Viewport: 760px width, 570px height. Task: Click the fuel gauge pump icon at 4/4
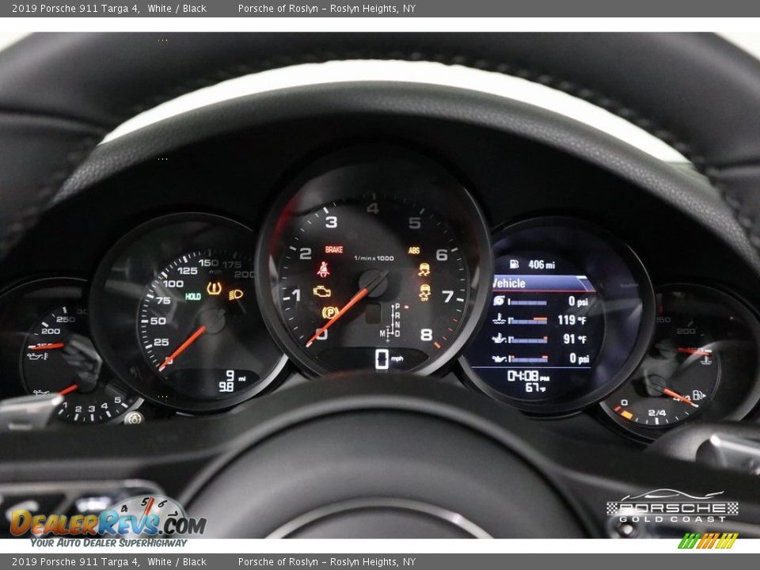(x=698, y=394)
